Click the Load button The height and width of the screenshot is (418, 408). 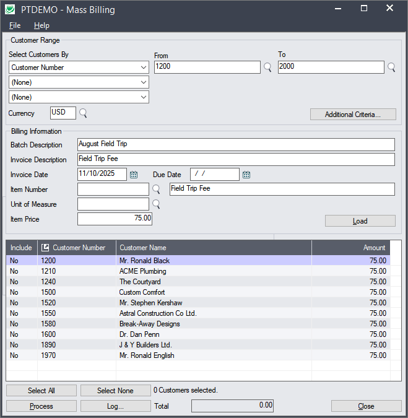[360, 221]
